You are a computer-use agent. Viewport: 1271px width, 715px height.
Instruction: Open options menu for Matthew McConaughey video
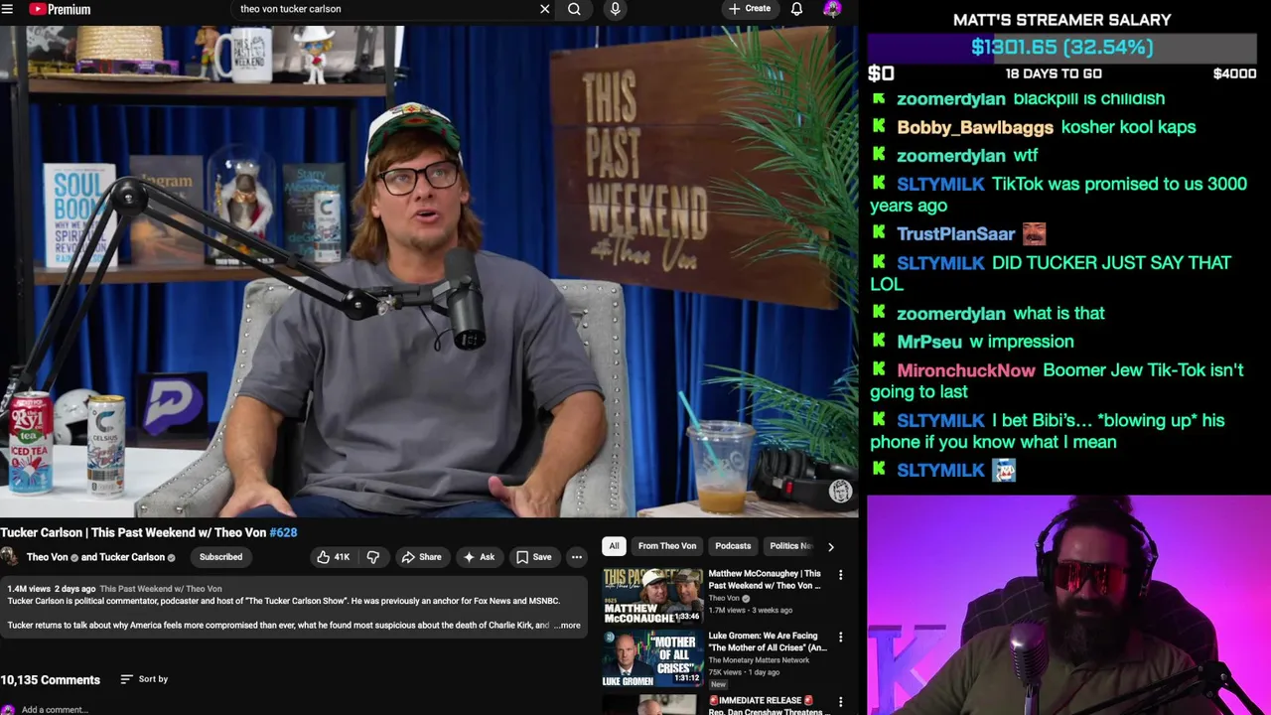coord(840,575)
